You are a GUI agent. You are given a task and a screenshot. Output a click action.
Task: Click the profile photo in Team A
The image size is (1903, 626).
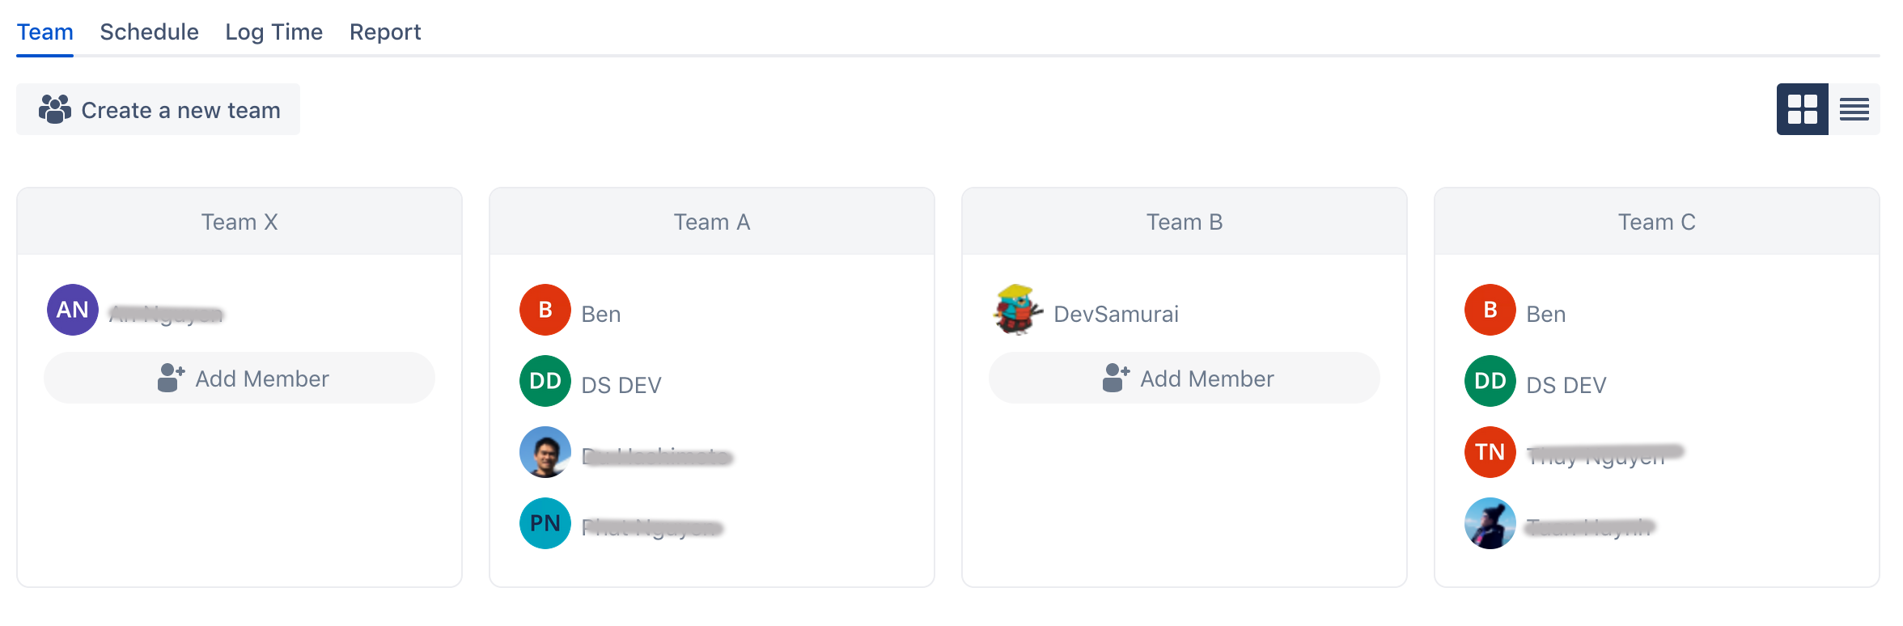[545, 452]
